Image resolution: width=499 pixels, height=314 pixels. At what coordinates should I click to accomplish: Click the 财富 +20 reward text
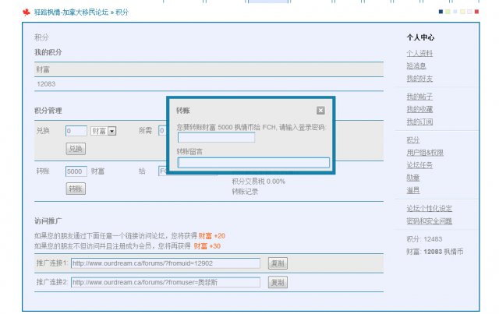(x=212, y=236)
